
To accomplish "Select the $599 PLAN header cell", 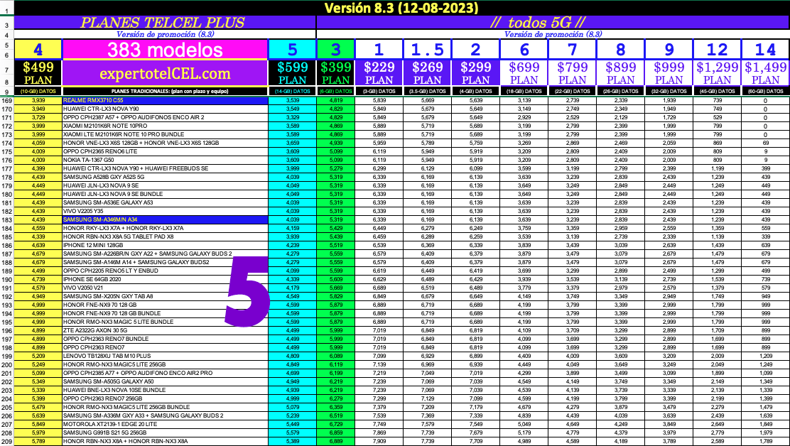I will (293, 73).
